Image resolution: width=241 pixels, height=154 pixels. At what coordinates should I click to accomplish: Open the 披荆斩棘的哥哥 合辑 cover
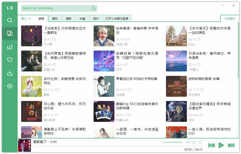[176, 86]
